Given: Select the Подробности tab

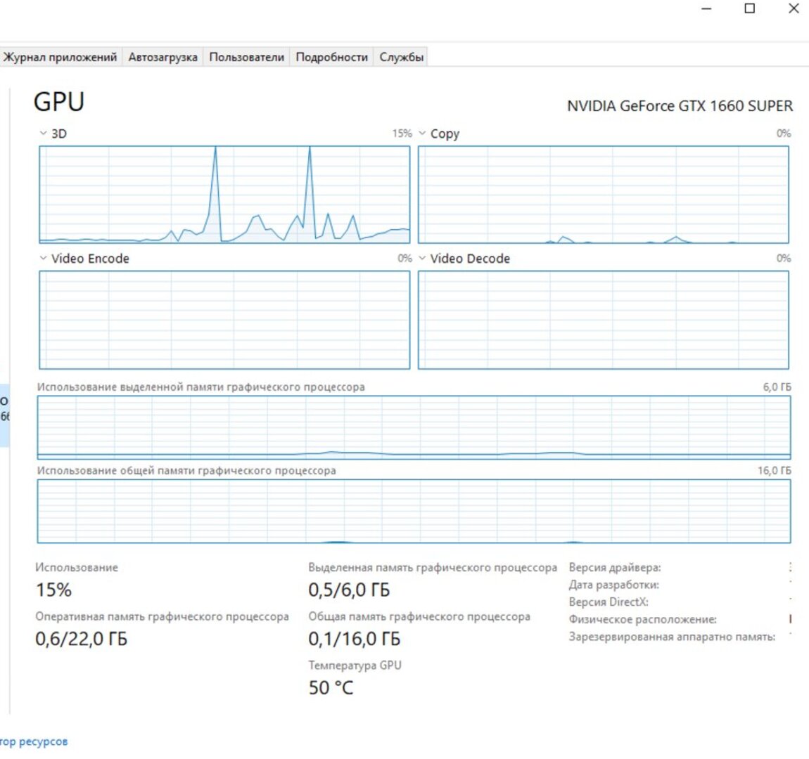Looking at the screenshot, I should (x=331, y=57).
